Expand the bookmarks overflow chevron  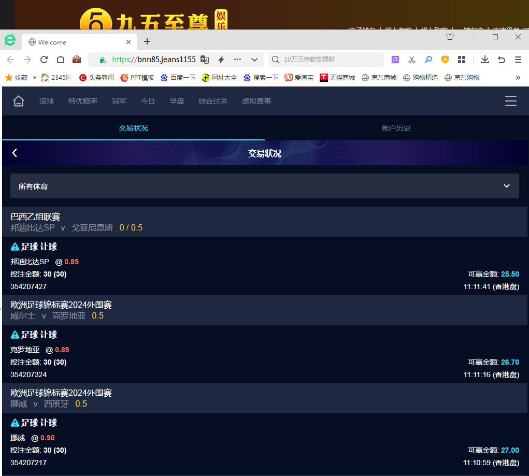point(518,78)
